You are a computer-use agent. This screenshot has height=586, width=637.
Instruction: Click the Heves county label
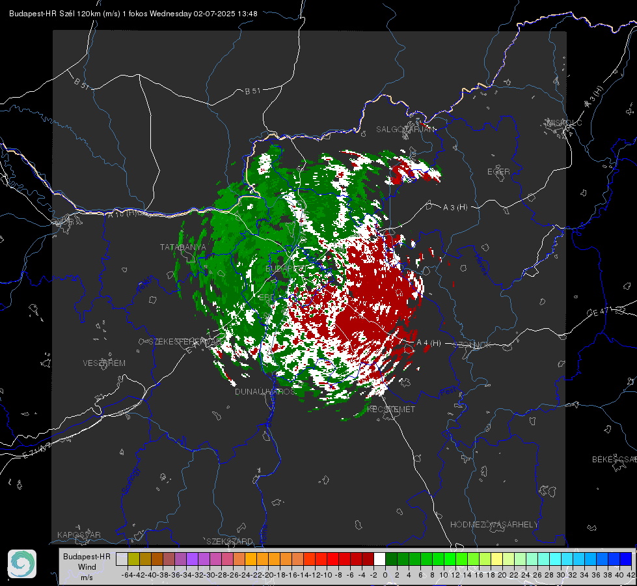(x=481, y=265)
